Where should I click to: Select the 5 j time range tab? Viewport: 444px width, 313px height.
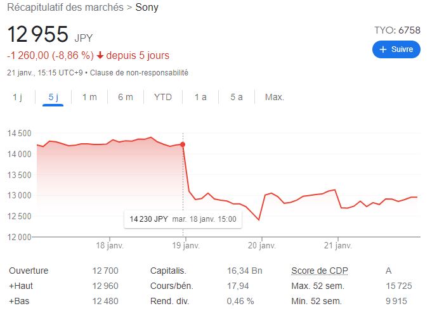(x=53, y=97)
